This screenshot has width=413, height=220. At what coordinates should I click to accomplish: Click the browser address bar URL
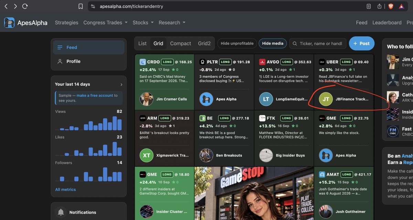tap(131, 6)
